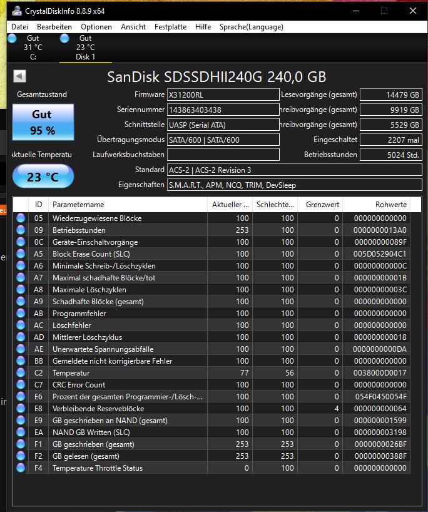
Task: Click the status orb of NAND GB Written (SLC) row
Action: tap(21, 433)
